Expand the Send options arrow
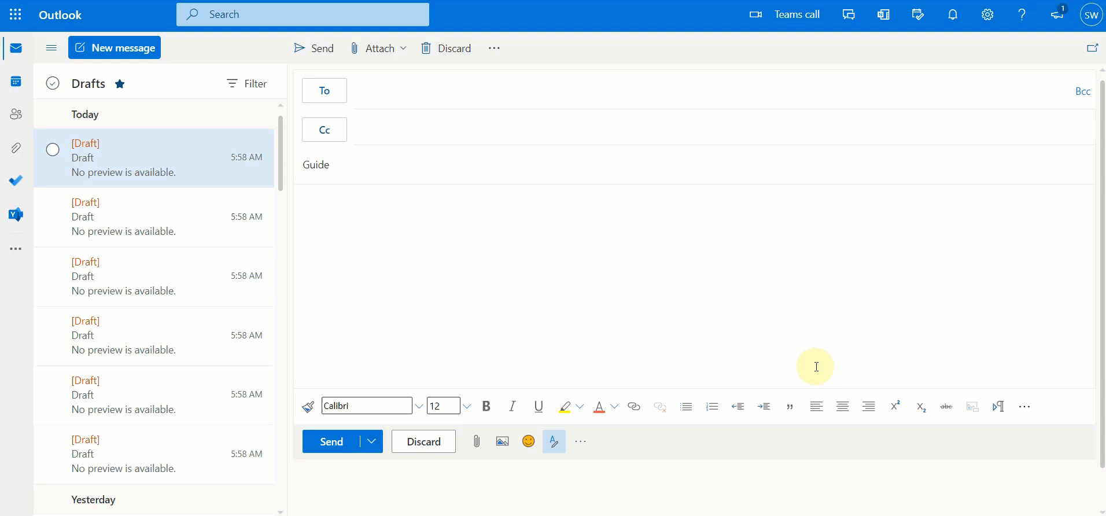Viewport: 1106px width, 516px height. (x=372, y=441)
